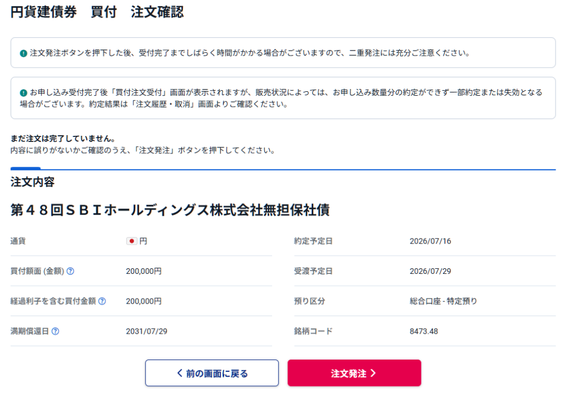Click the 受渡予定日 value 2026/07/29
The height and width of the screenshot is (408, 577).
[x=430, y=271]
